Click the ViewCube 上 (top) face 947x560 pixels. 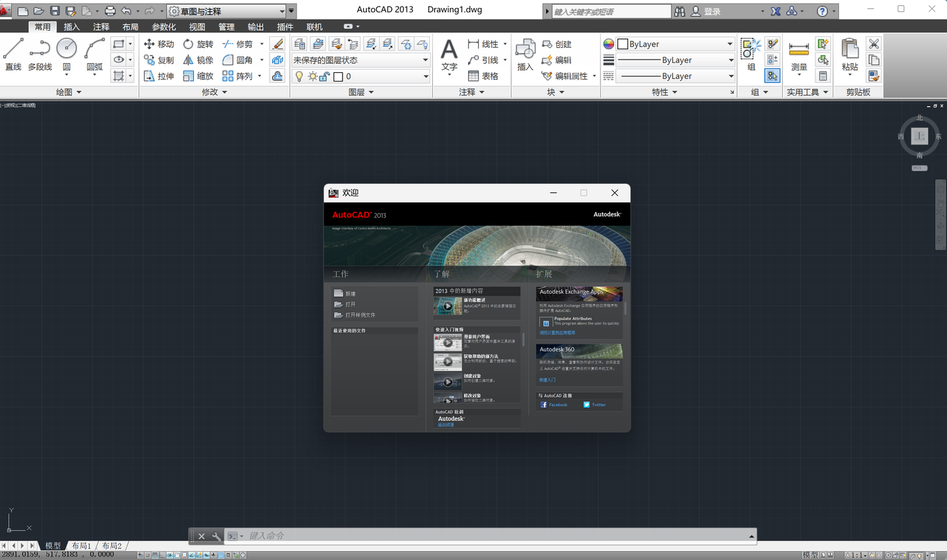919,136
